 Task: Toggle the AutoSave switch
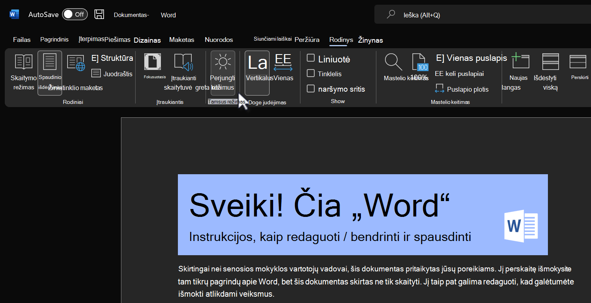pos(75,14)
